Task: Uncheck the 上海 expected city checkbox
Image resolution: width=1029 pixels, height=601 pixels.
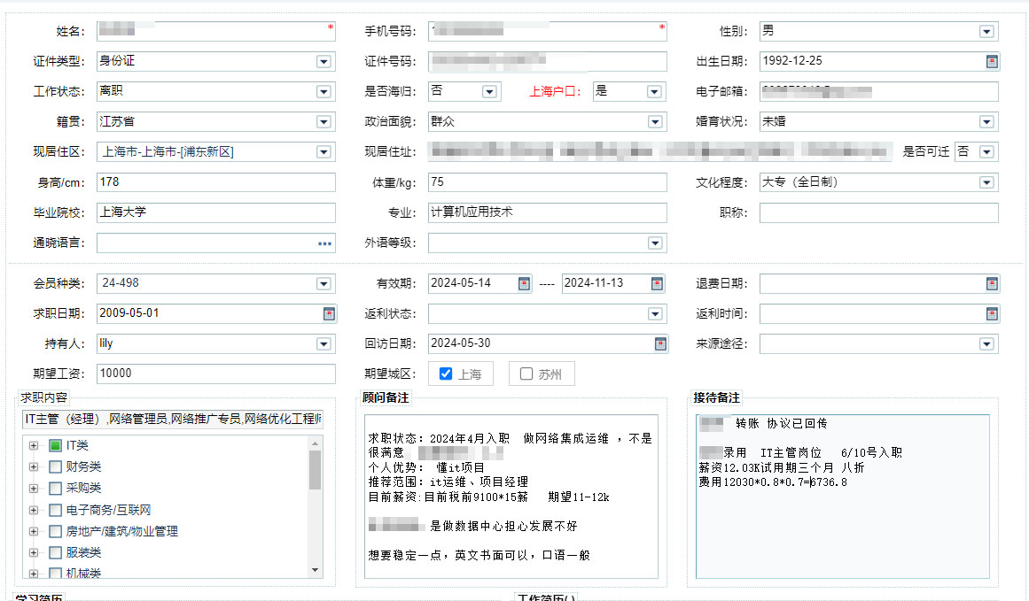Action: click(x=446, y=374)
